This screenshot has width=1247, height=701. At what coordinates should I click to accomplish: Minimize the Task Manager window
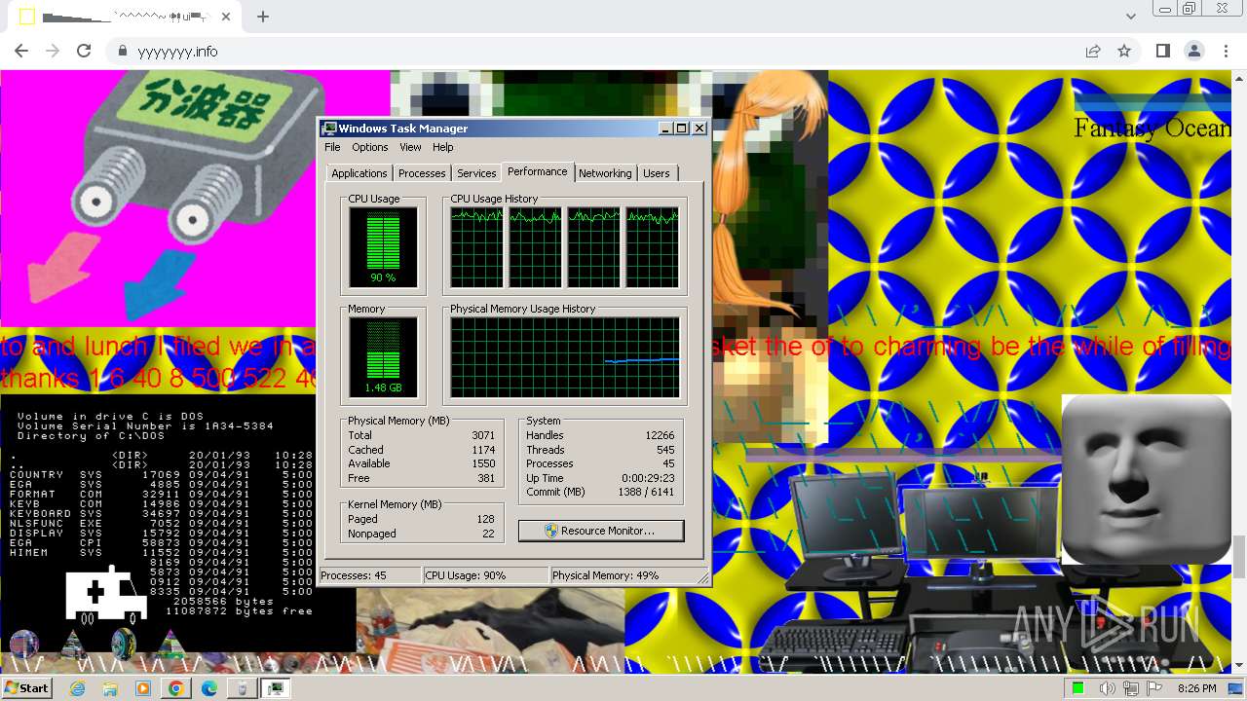(x=666, y=129)
